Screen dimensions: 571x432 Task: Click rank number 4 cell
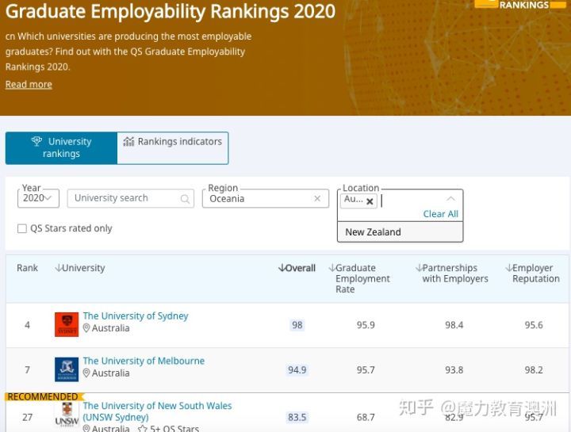coord(27,325)
